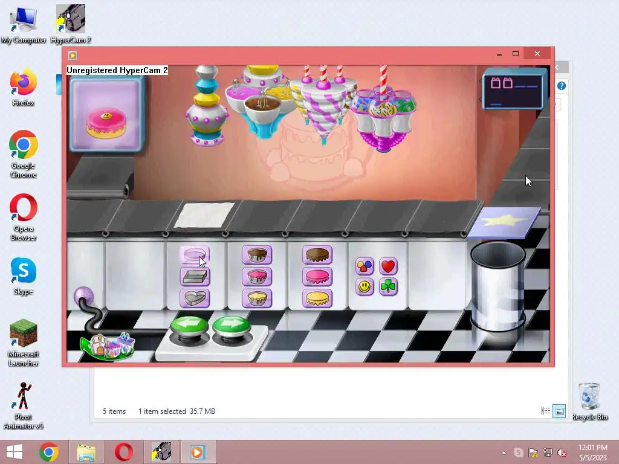Pick the chocolate icing button

click(317, 255)
